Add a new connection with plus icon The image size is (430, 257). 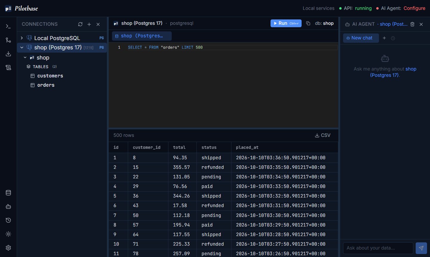pos(89,24)
